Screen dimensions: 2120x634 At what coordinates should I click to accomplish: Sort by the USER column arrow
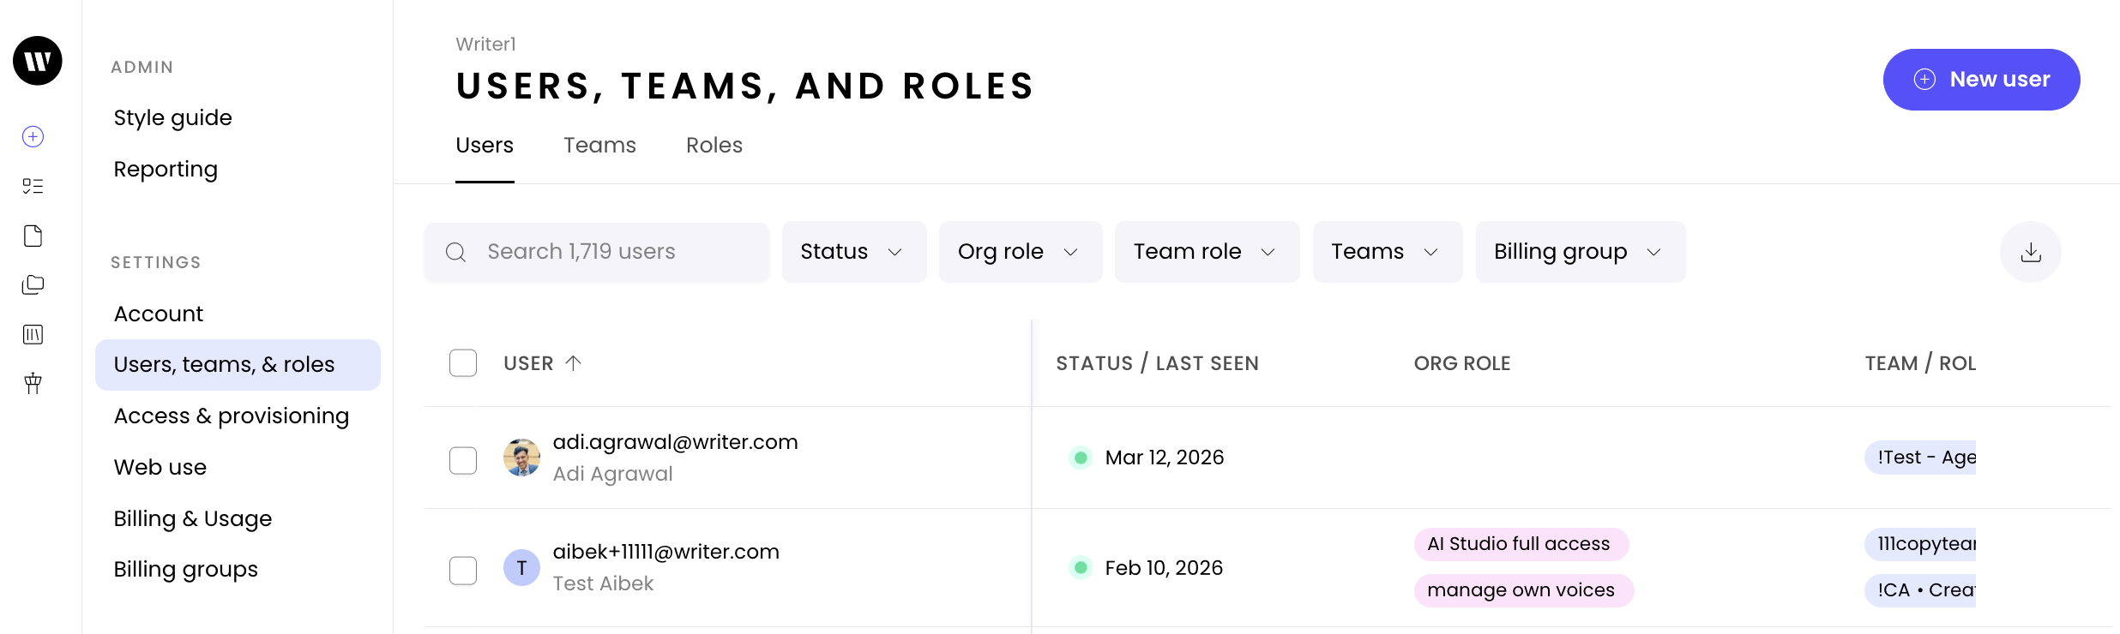[574, 363]
